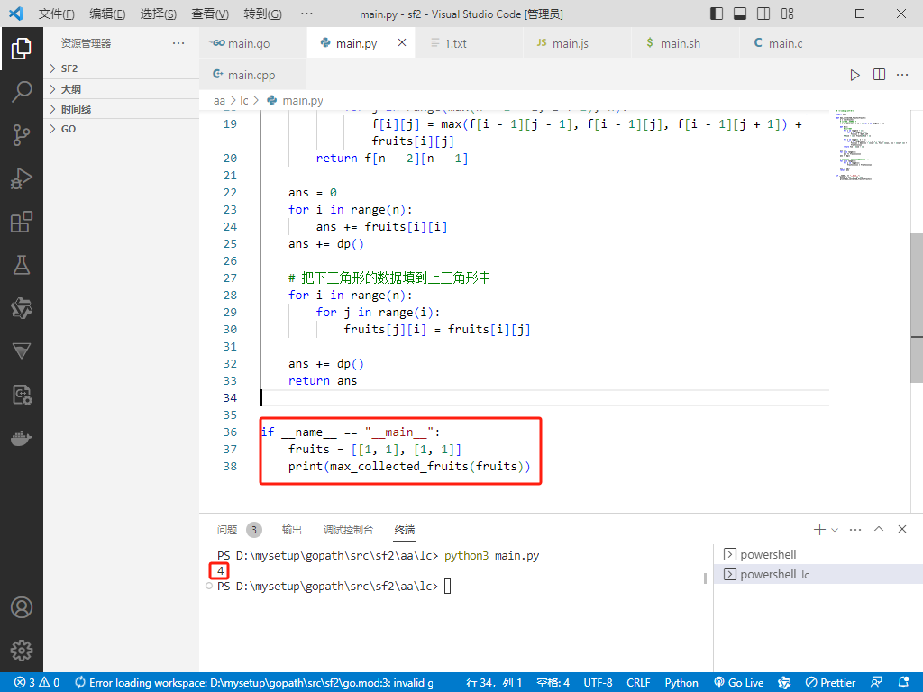923x692 pixels.
Task: Open the 调试控制台 debug console tab
Action: [x=348, y=530]
